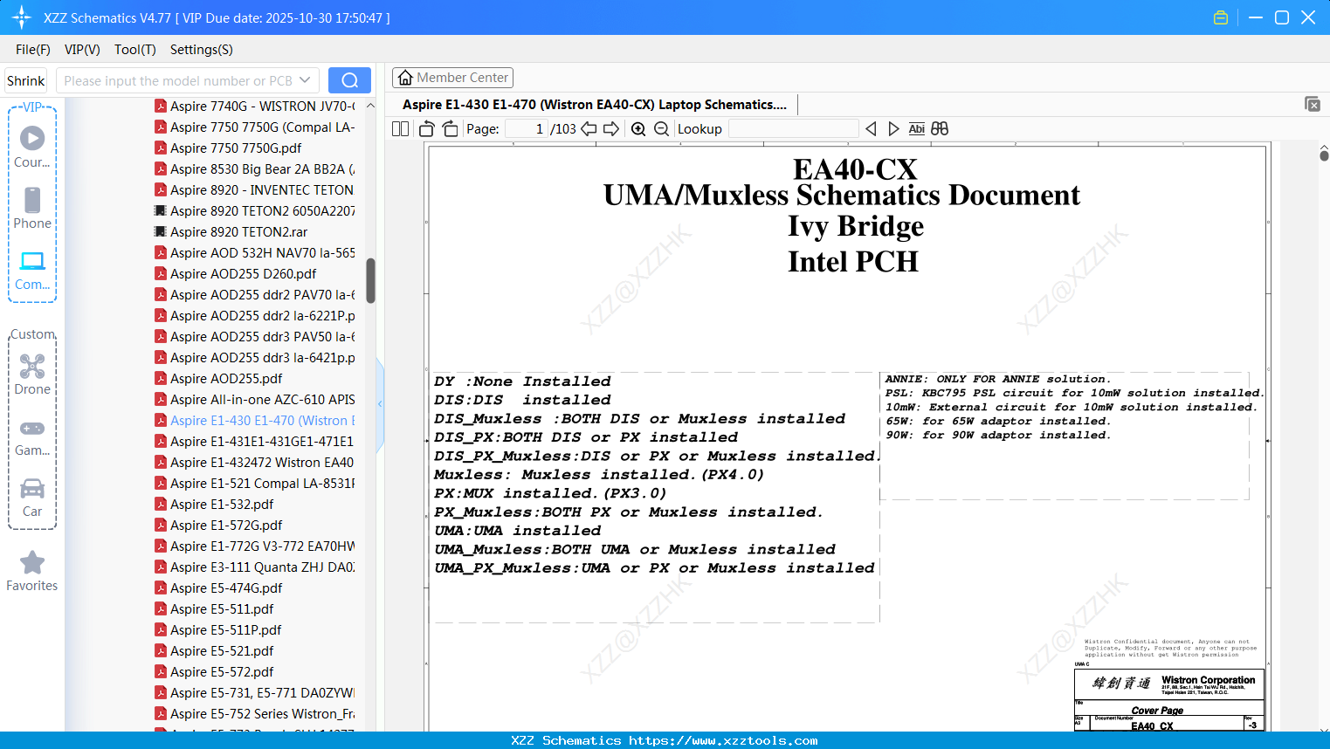Toggle the two-page side panel view icon

pyautogui.click(x=400, y=129)
